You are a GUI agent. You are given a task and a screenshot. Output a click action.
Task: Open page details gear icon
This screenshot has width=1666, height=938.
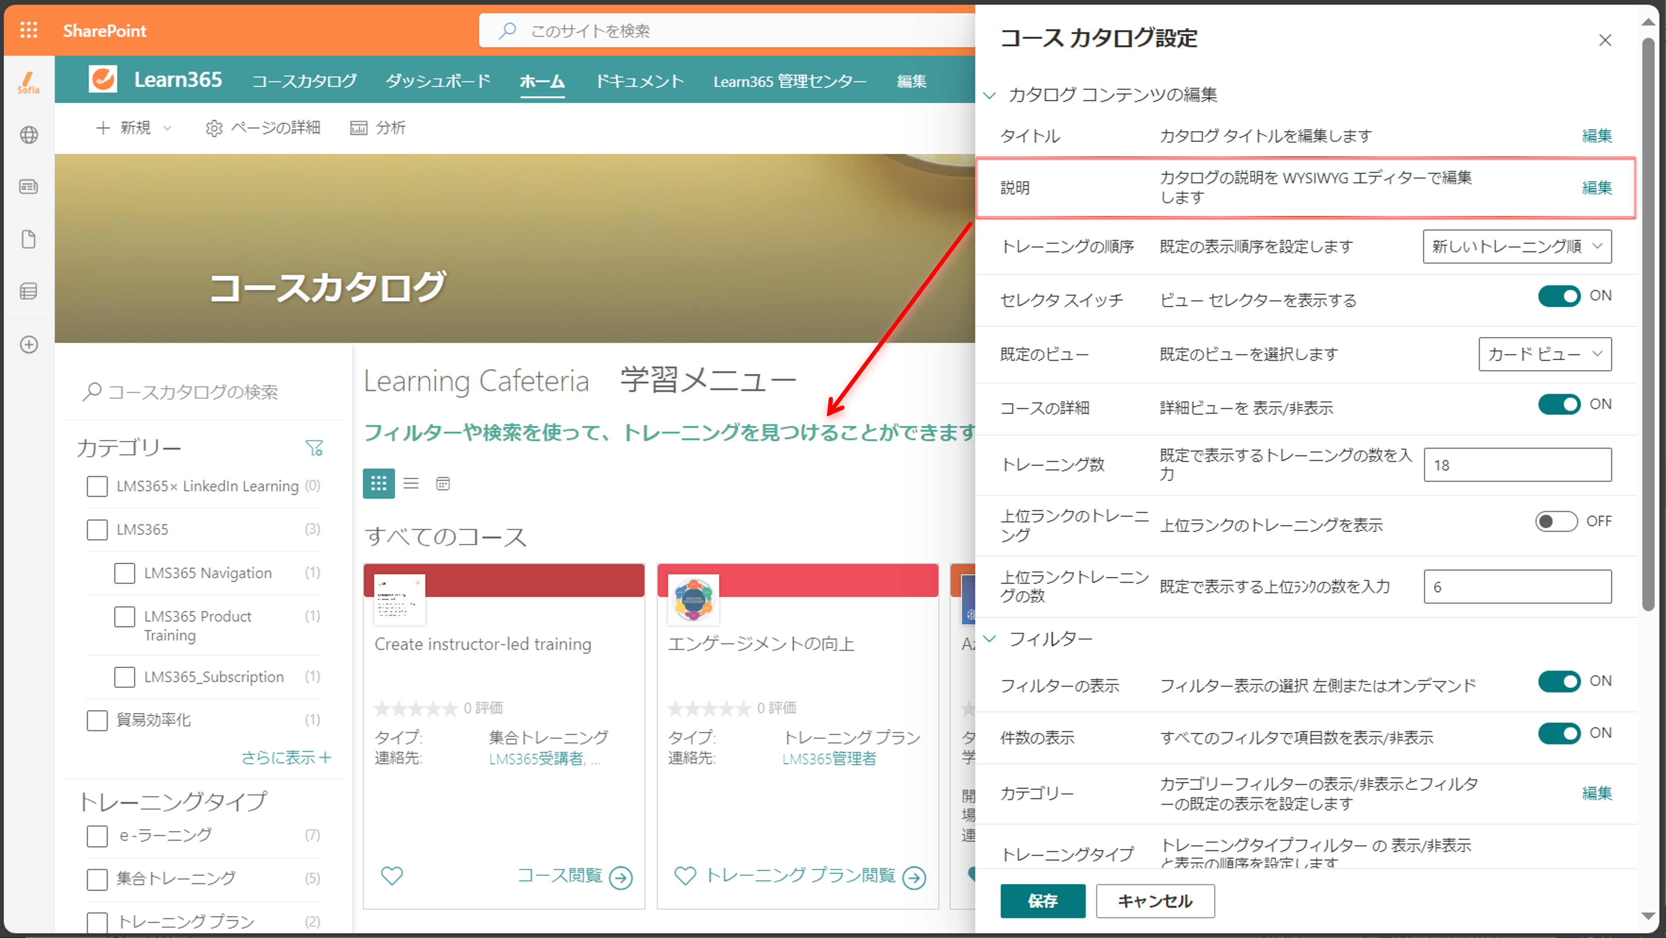[x=214, y=128]
